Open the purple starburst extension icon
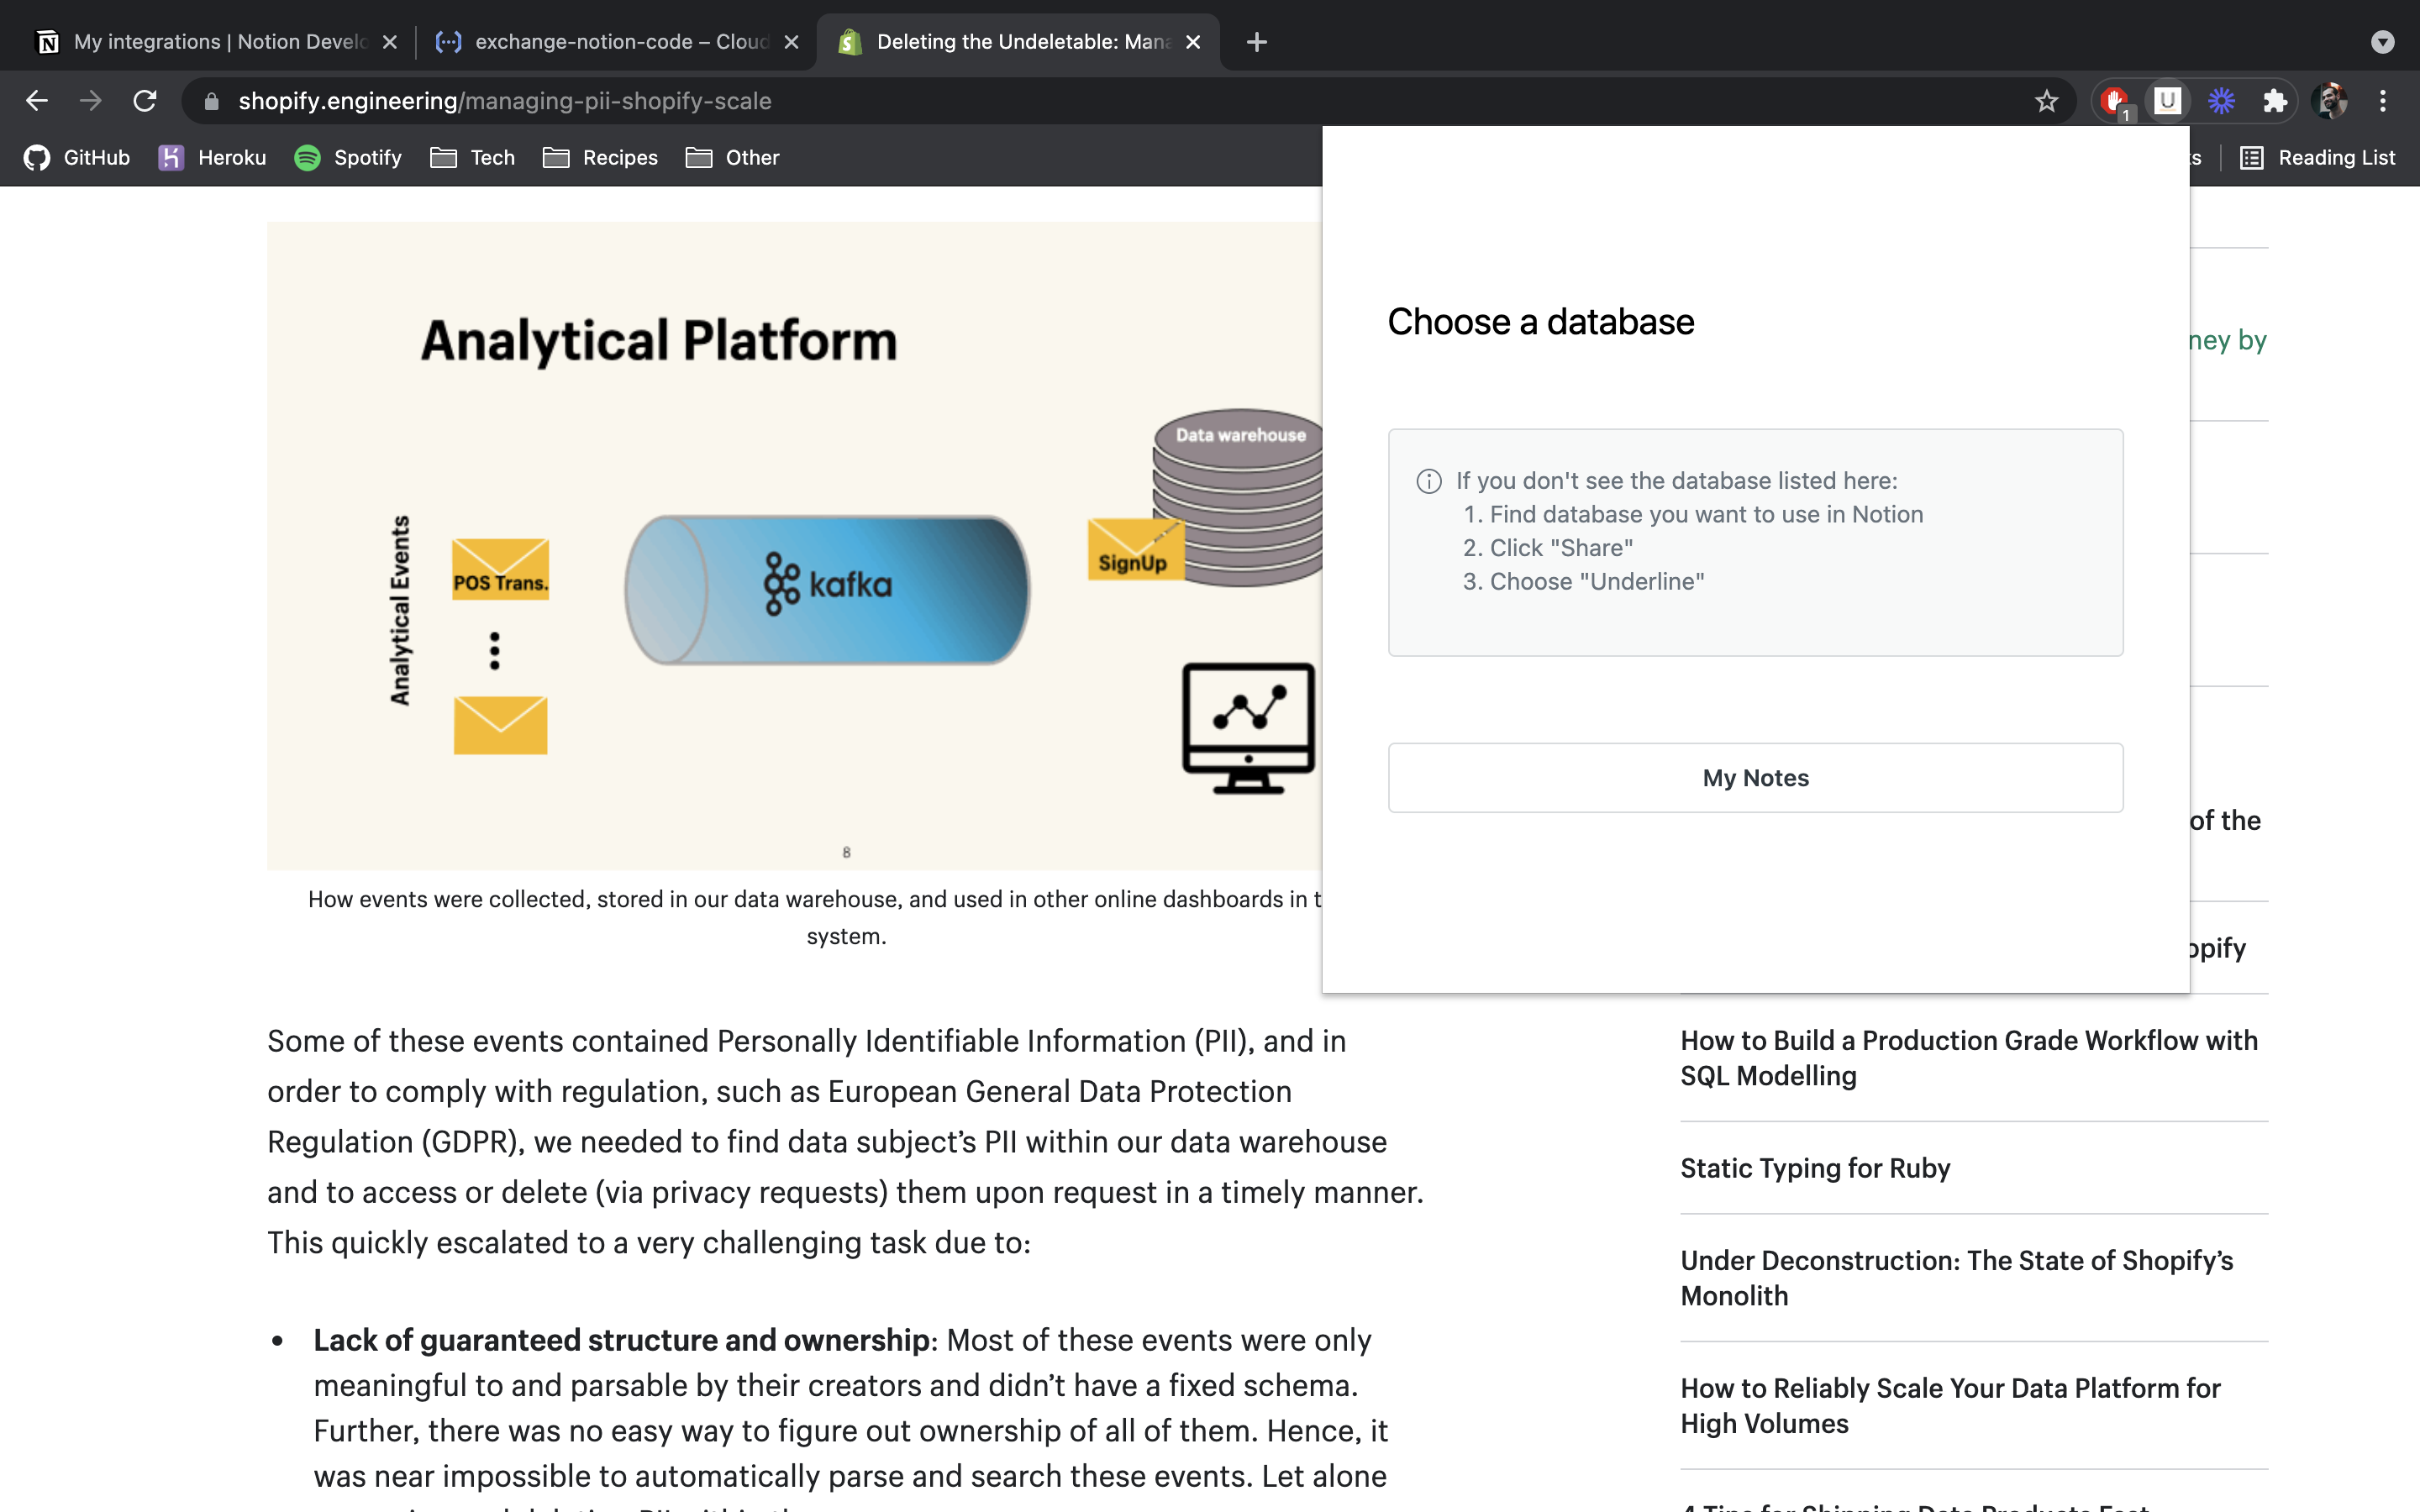 coord(2221,101)
